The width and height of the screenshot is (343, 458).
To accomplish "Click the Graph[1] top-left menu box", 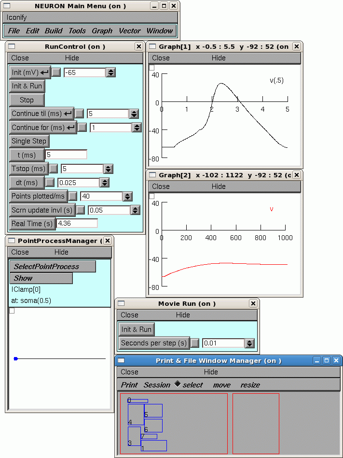I will 151,68.
